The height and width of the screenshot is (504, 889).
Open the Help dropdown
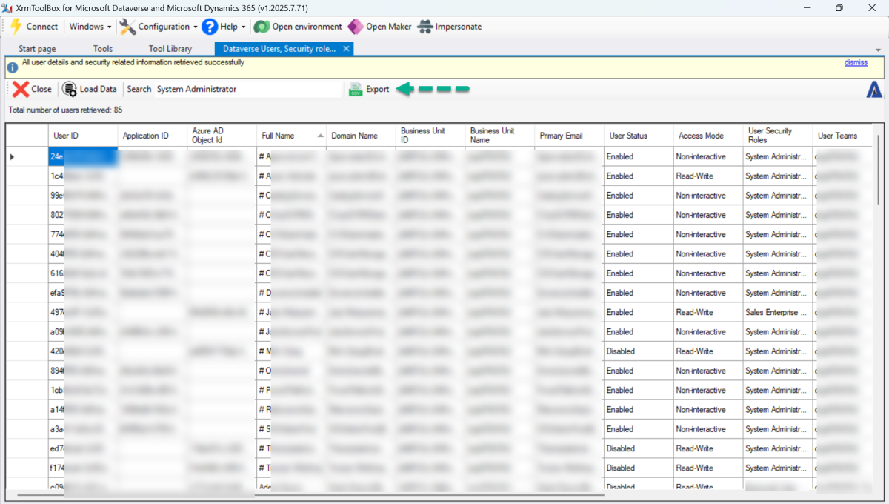pos(224,27)
